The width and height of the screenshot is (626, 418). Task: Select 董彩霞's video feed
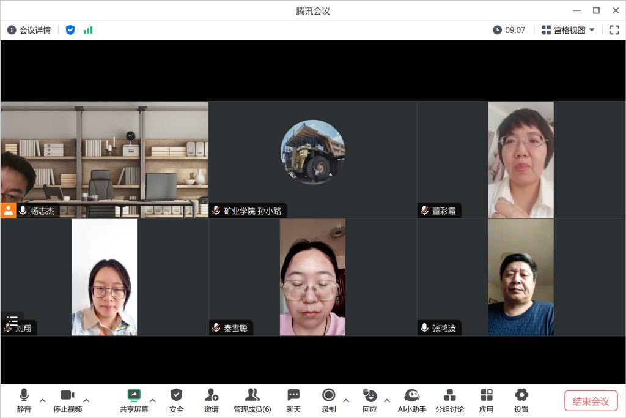point(521,160)
